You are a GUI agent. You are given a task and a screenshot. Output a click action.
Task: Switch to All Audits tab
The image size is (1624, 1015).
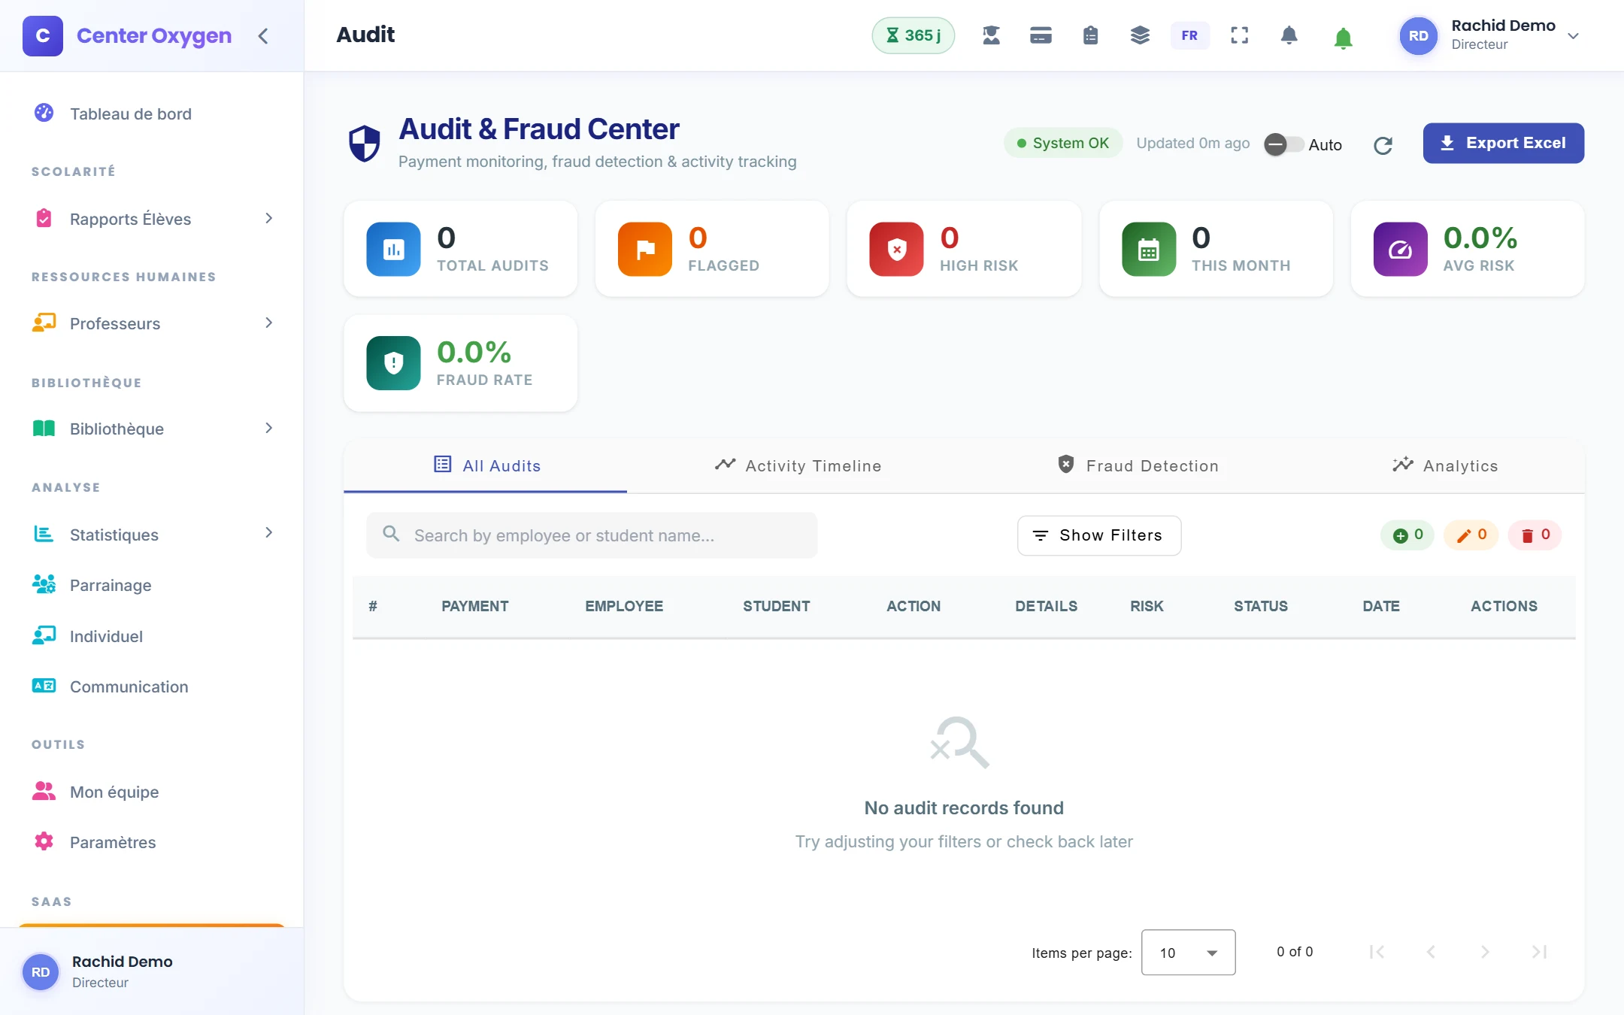tap(486, 466)
